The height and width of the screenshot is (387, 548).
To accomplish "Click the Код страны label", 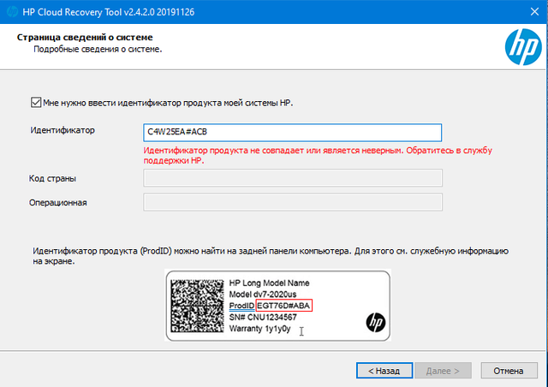I will 52,178.
